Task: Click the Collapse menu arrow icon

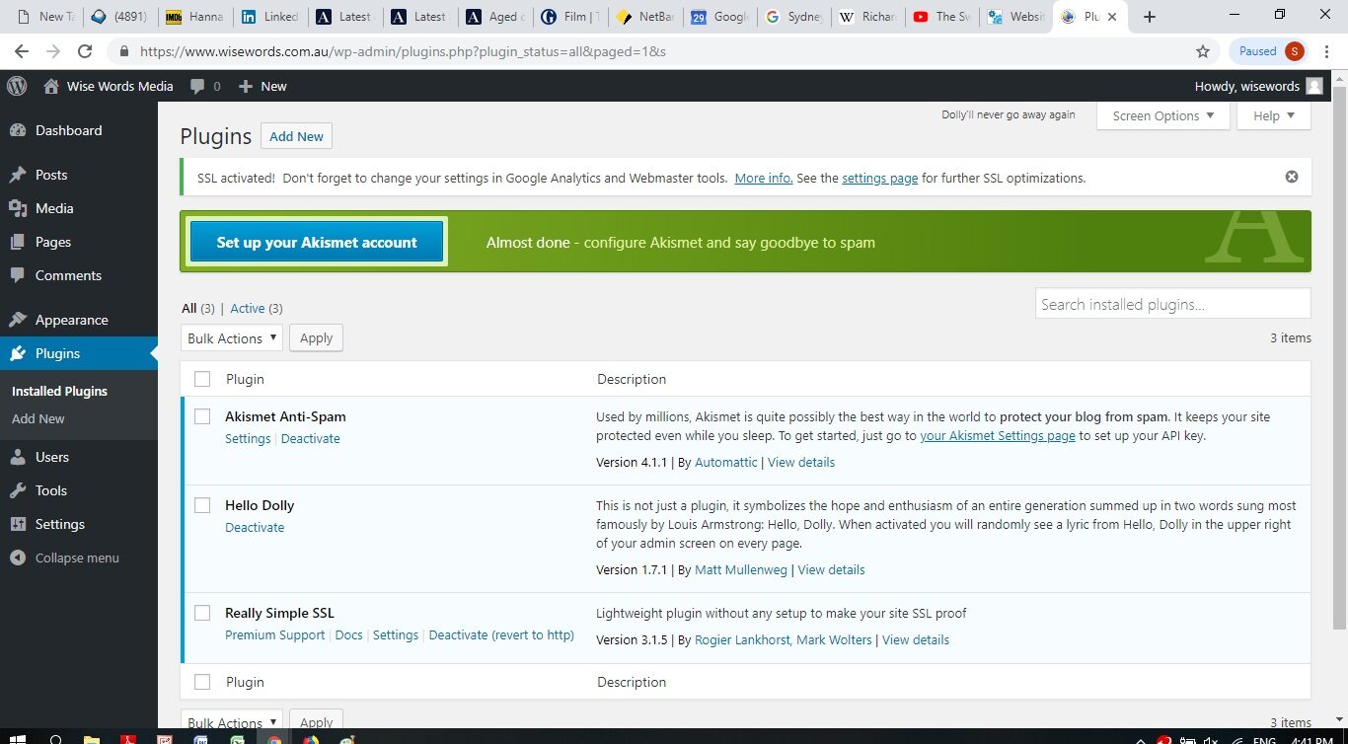Action: [x=17, y=558]
